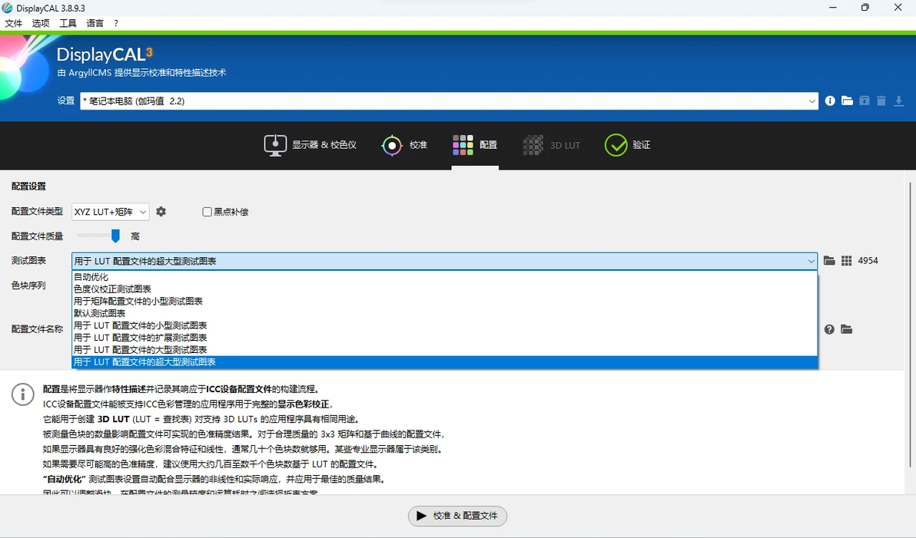Click the large info icon beside description
The width and height of the screenshot is (916, 538).
pyautogui.click(x=23, y=394)
